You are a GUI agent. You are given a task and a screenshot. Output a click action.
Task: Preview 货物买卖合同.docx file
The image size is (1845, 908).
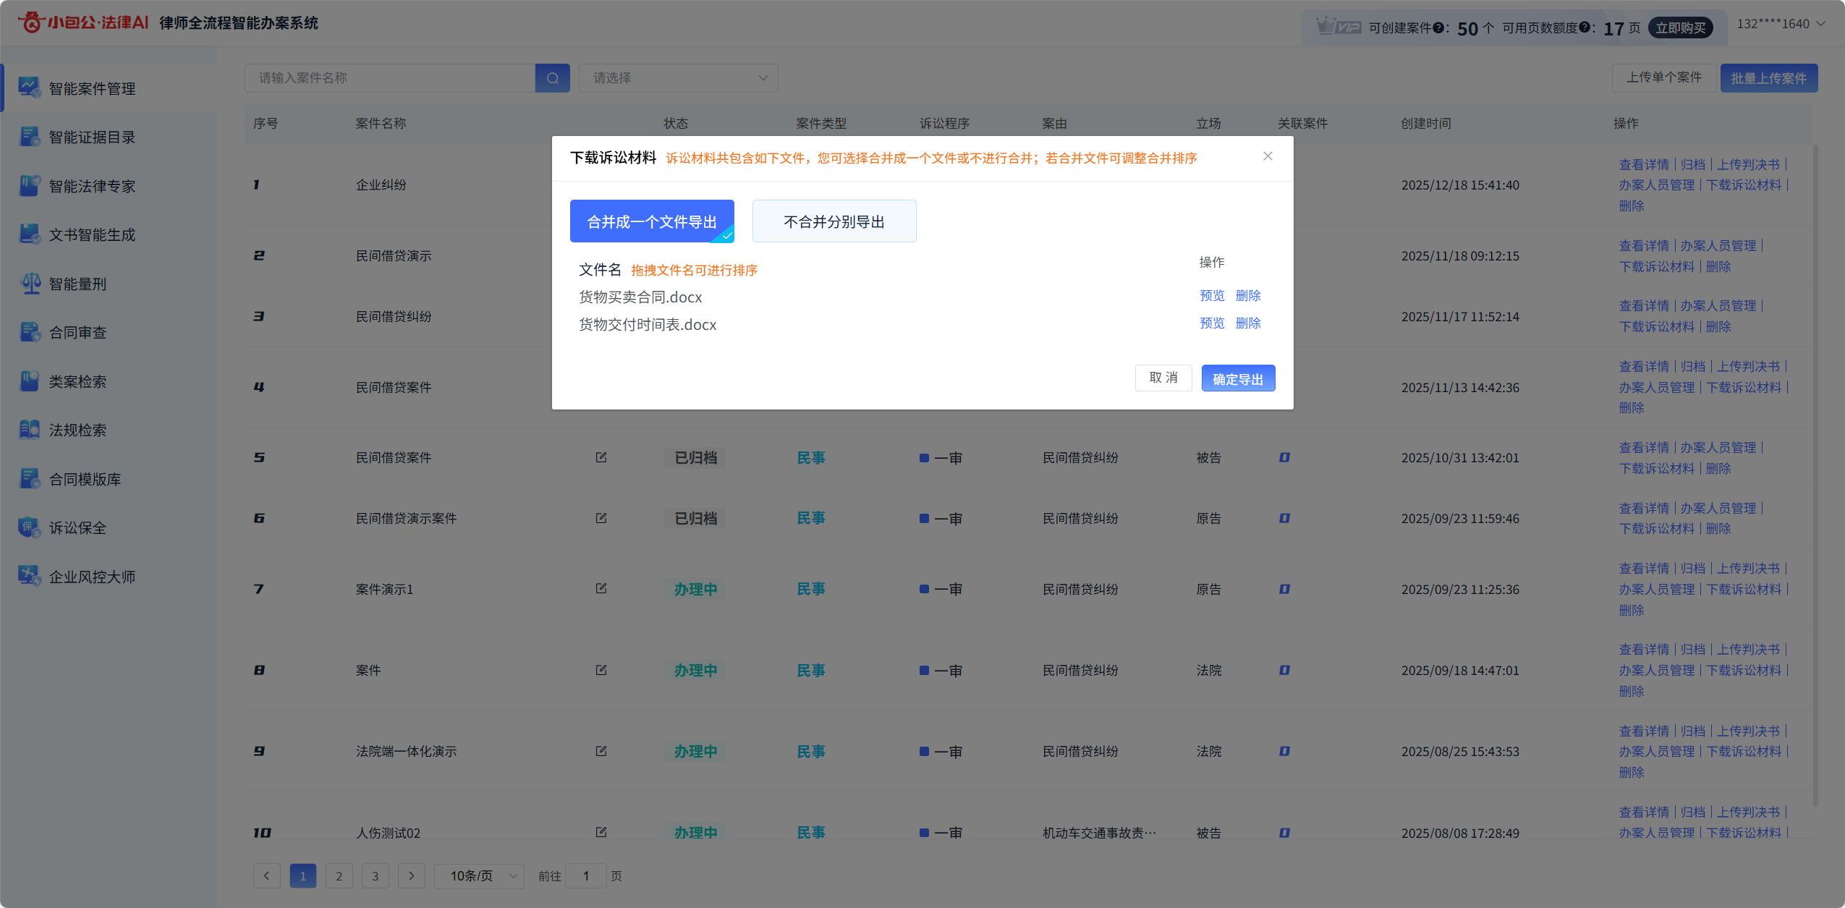point(1212,295)
